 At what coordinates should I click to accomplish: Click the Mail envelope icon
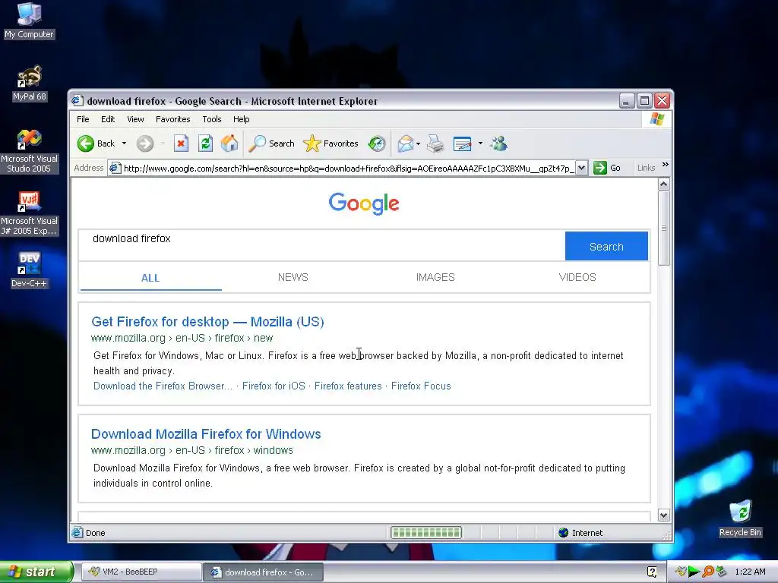tap(406, 143)
